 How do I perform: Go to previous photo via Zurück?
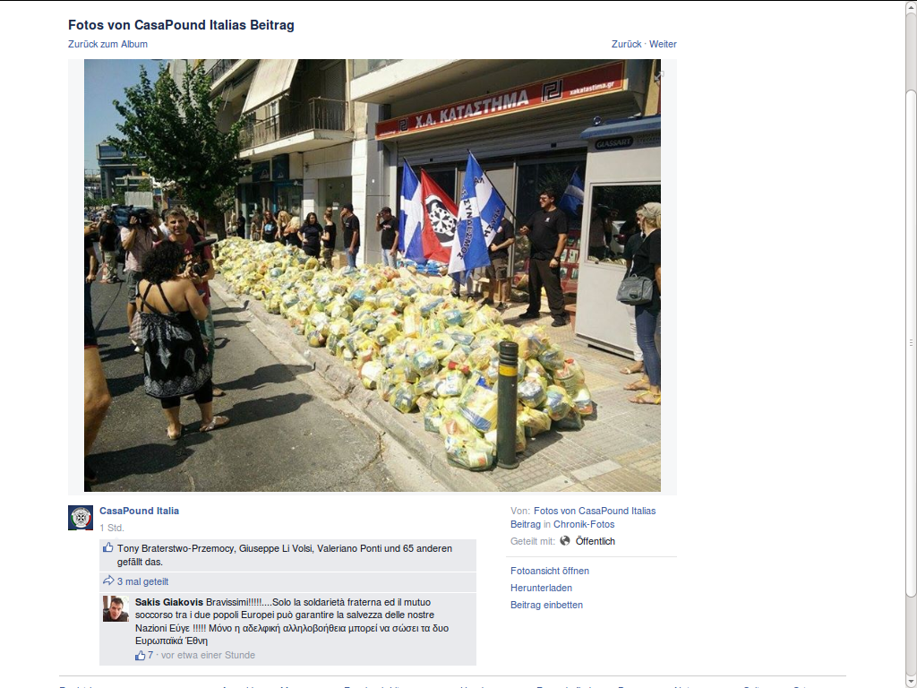626,44
